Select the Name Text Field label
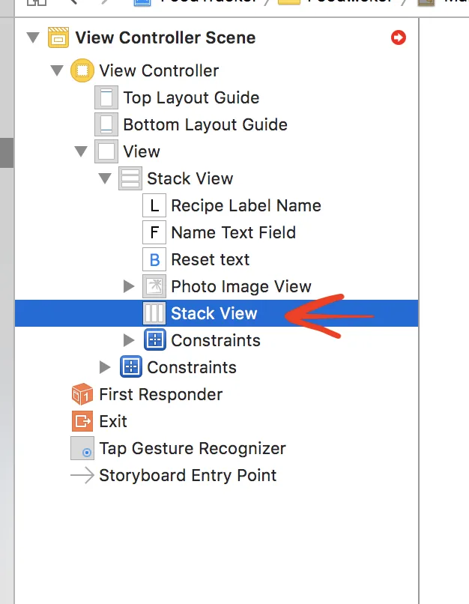 pyautogui.click(x=233, y=233)
